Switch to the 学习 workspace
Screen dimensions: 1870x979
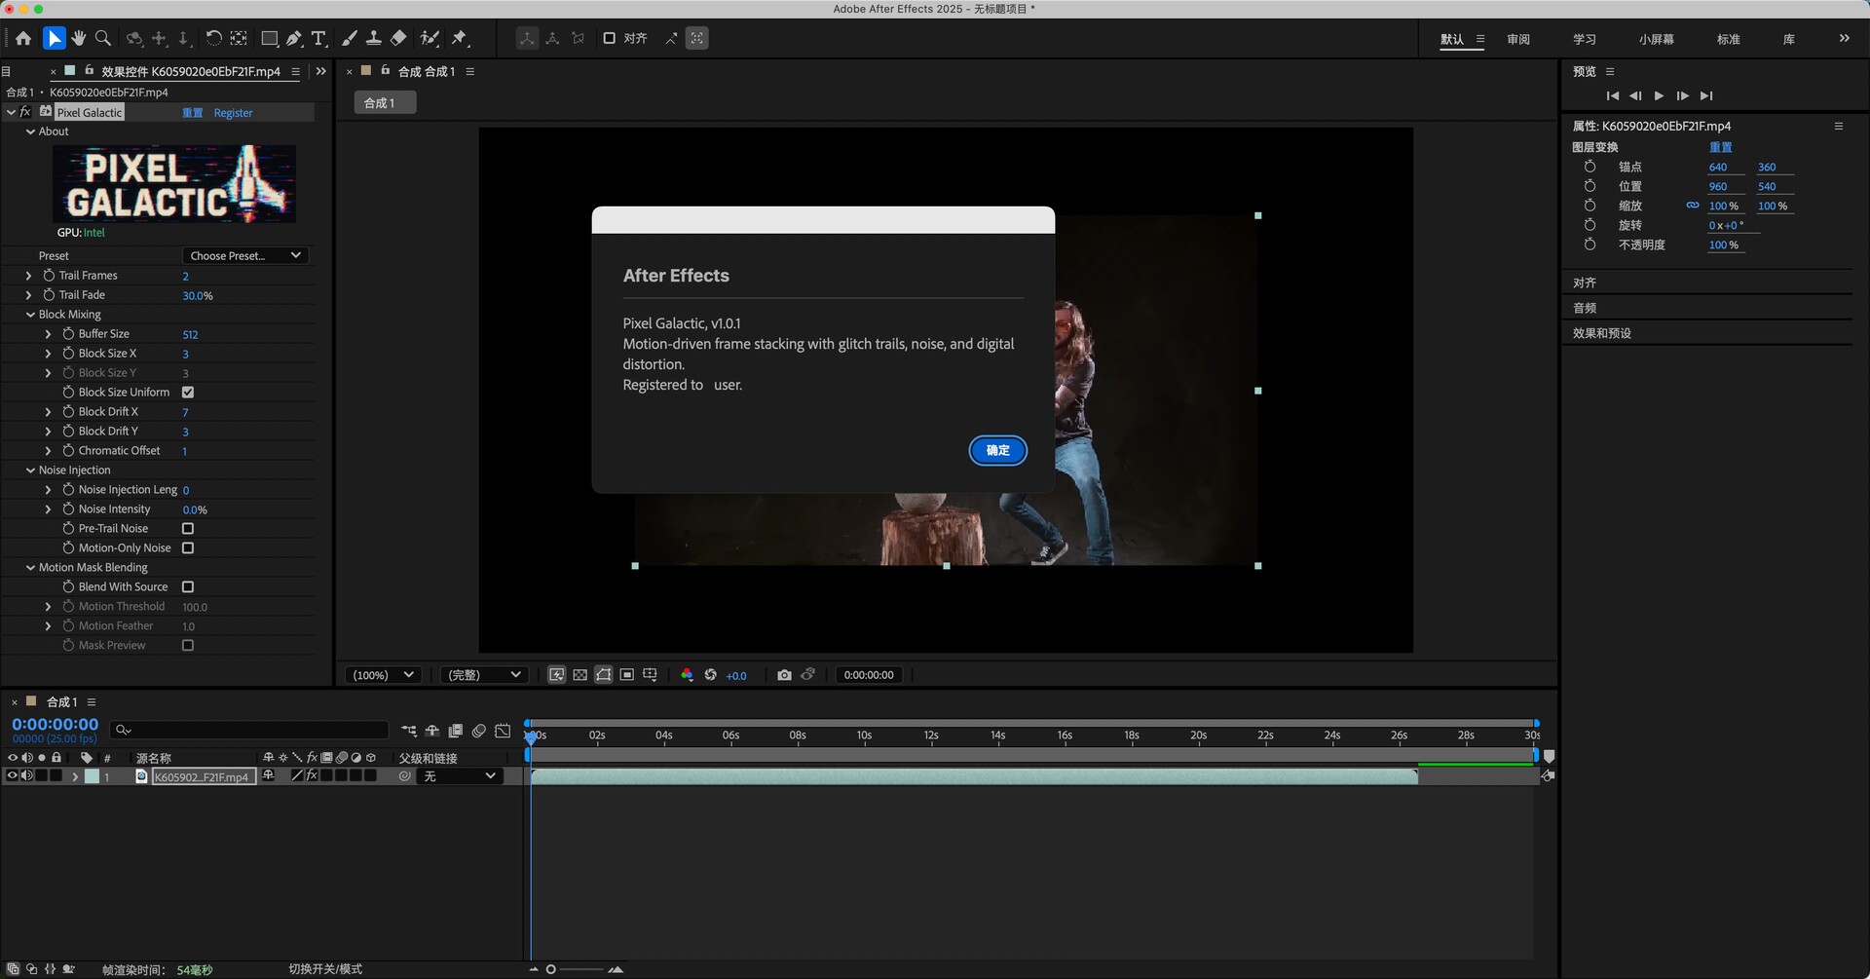tap(1585, 39)
